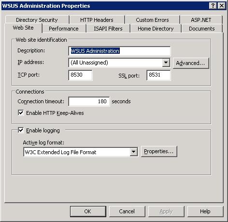This screenshot has width=228, height=222.
Task: Open the logging Properties... button
Action: point(159,151)
